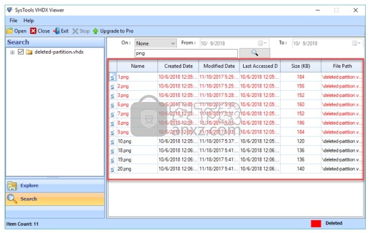The height and width of the screenshot is (233, 374).
Task: Select the 6.png file name
Action: pos(123,105)
